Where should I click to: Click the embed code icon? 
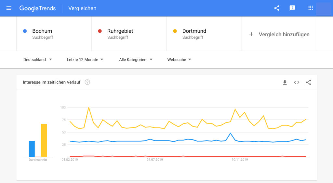[297, 82]
